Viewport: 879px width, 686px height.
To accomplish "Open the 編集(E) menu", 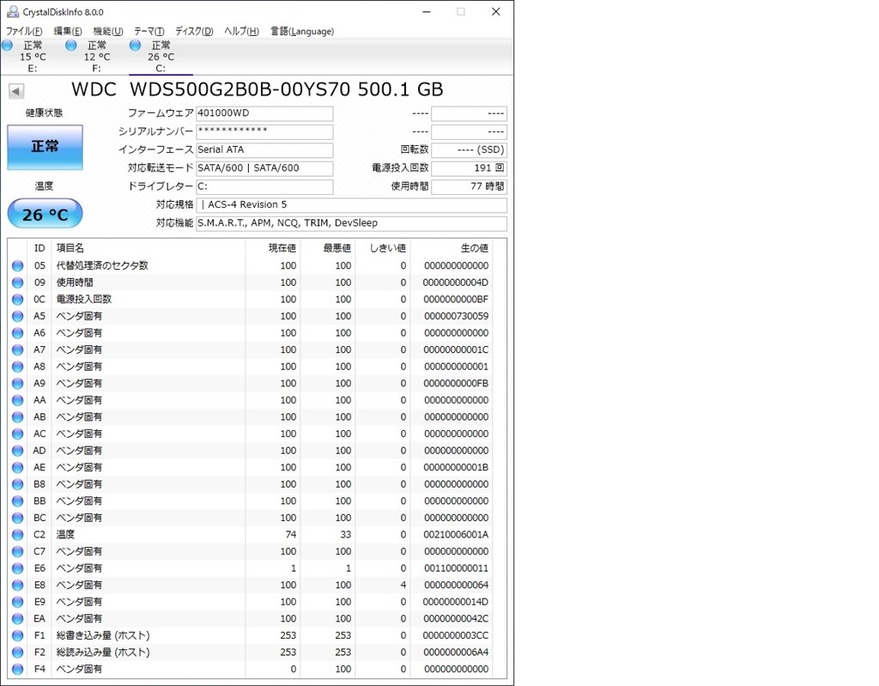I will click(68, 32).
